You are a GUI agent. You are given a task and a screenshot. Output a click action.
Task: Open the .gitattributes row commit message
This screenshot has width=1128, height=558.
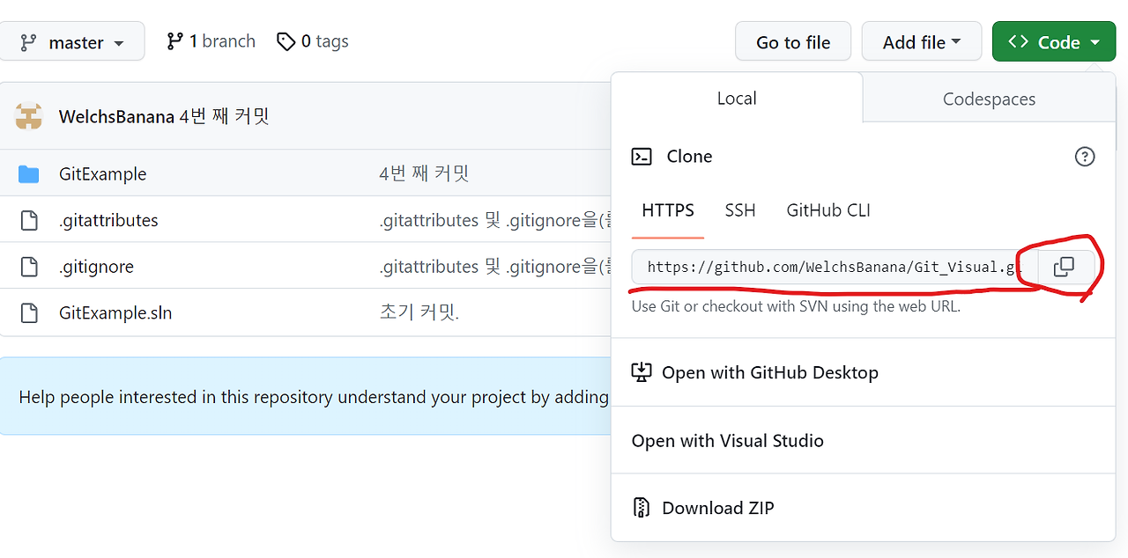click(495, 220)
